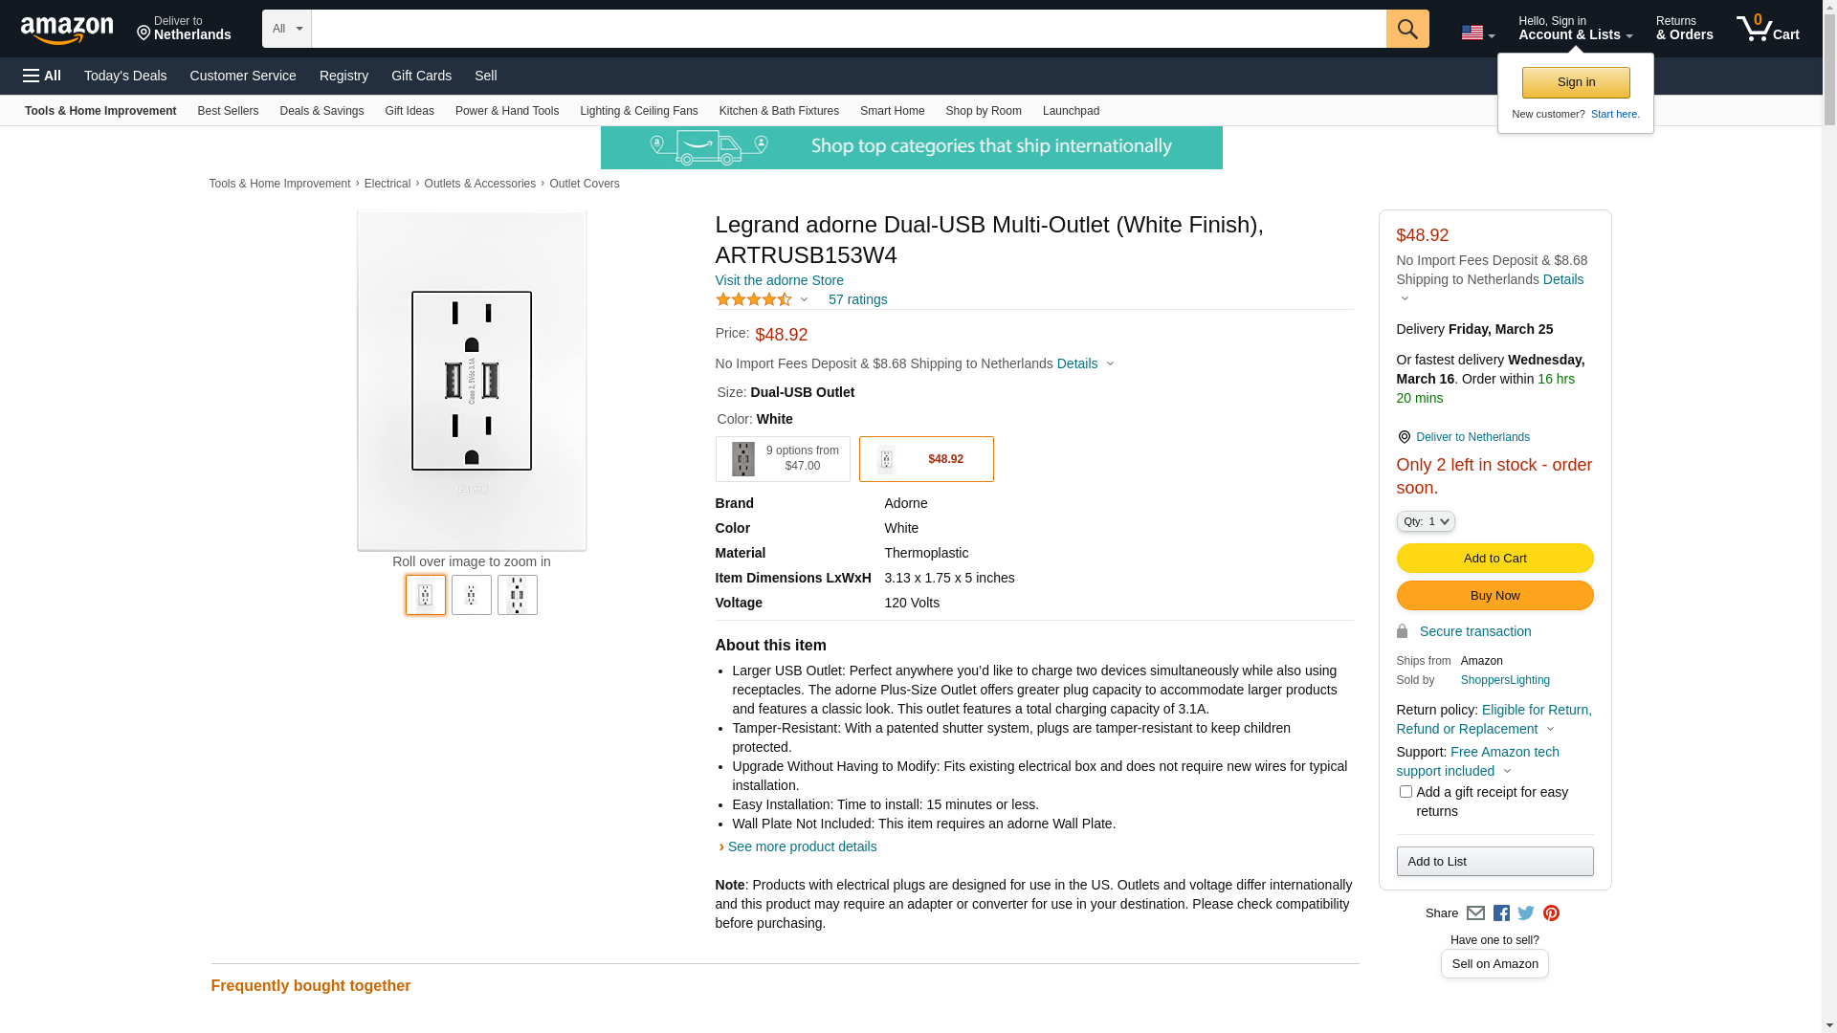Screen dimensions: 1837x1033
Task: Open the All search category dropdown
Action: click(x=286, y=29)
